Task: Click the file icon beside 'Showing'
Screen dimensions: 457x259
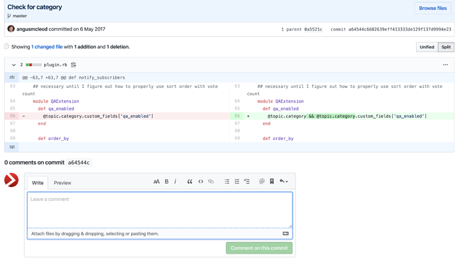Action: click(7, 46)
